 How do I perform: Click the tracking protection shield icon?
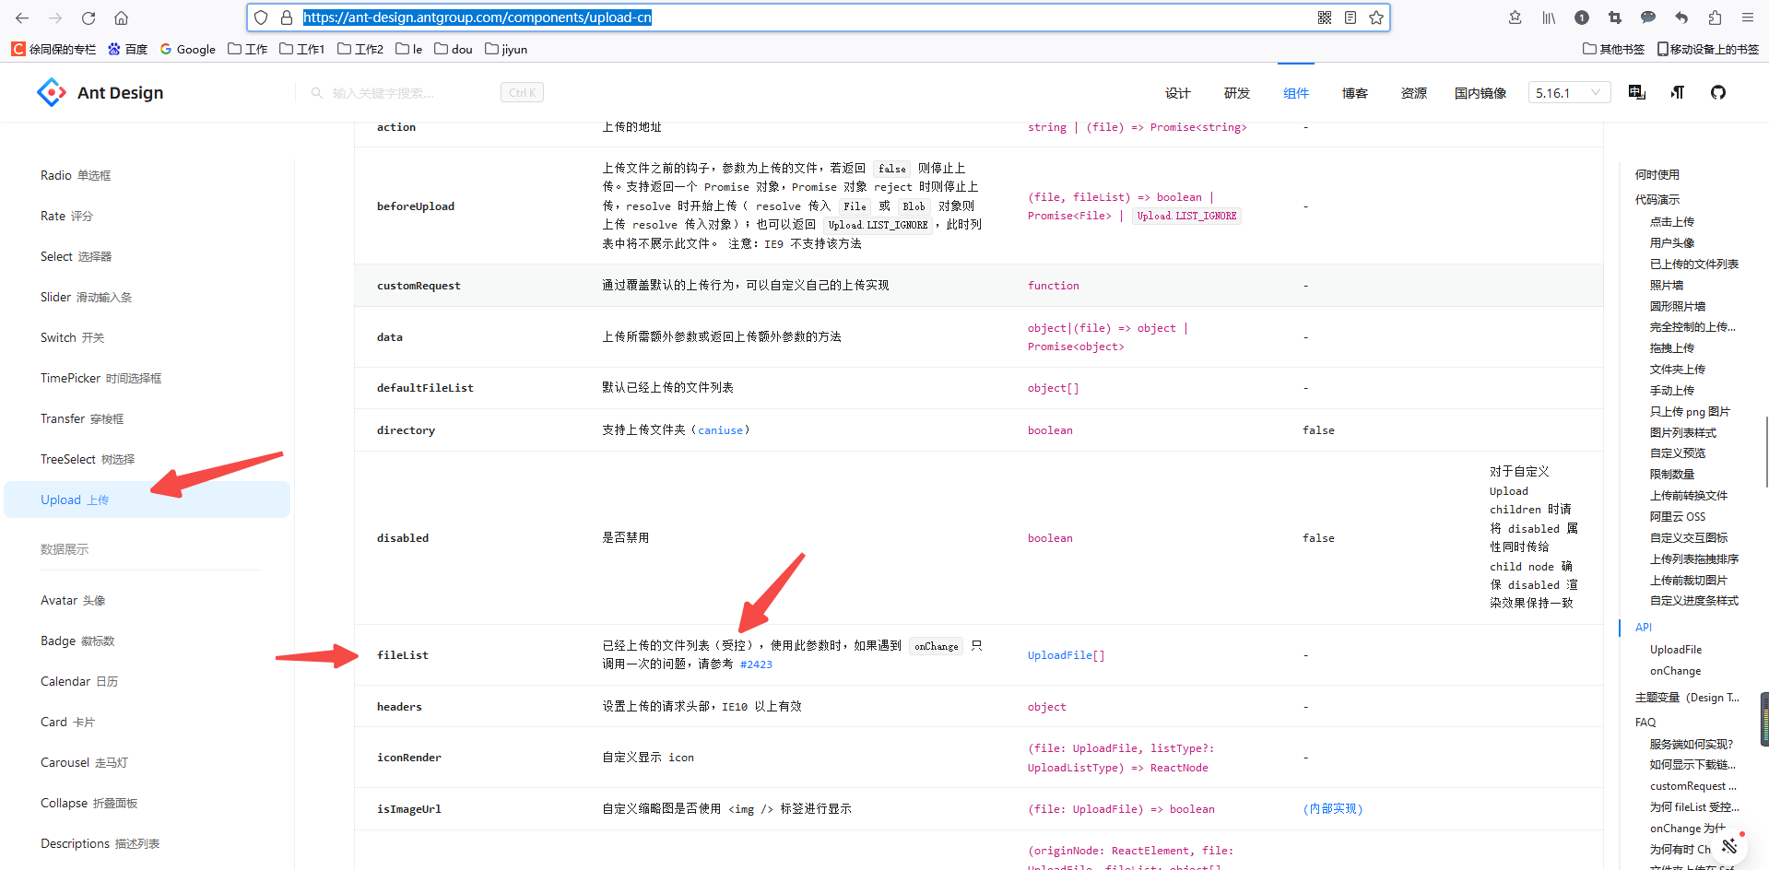tap(261, 18)
